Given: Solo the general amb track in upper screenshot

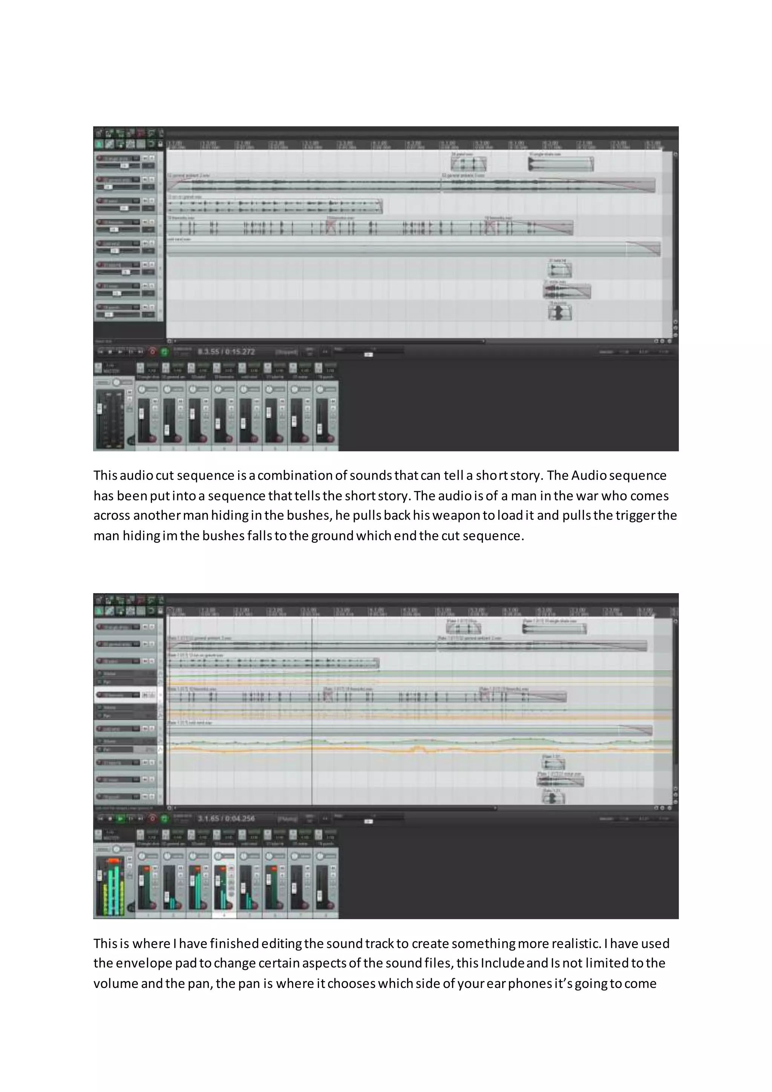Looking at the screenshot, I should [x=152, y=180].
